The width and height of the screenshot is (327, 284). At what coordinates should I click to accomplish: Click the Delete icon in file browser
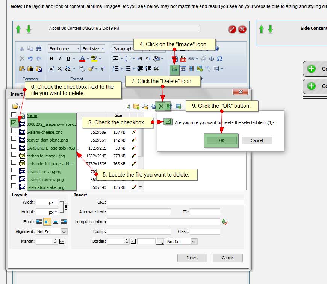click(x=161, y=106)
